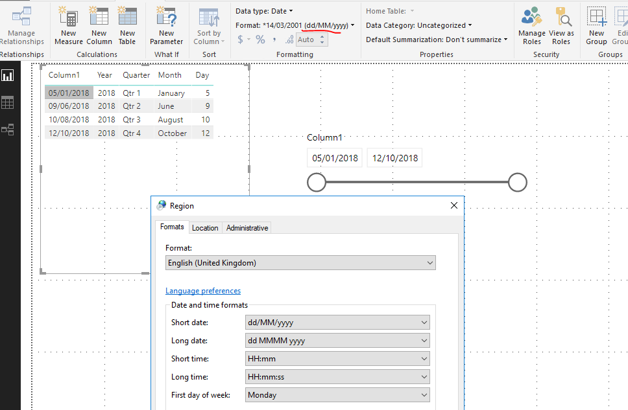
Task: Open View as Roles
Action: (x=561, y=27)
